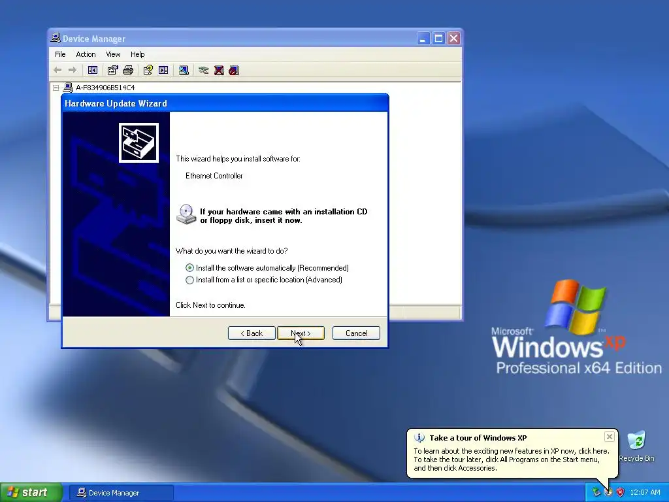Open the Properties icon in Device Manager toolbar
The height and width of the screenshot is (502, 669).
point(112,70)
